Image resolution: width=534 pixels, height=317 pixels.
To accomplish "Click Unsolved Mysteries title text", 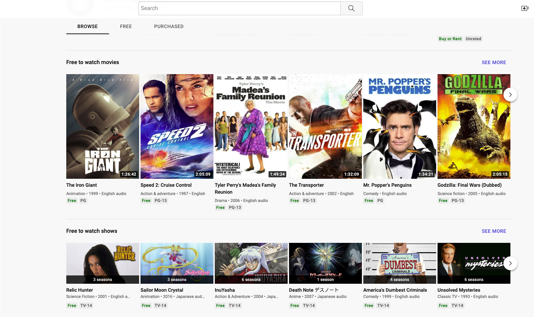I will click(x=459, y=290).
